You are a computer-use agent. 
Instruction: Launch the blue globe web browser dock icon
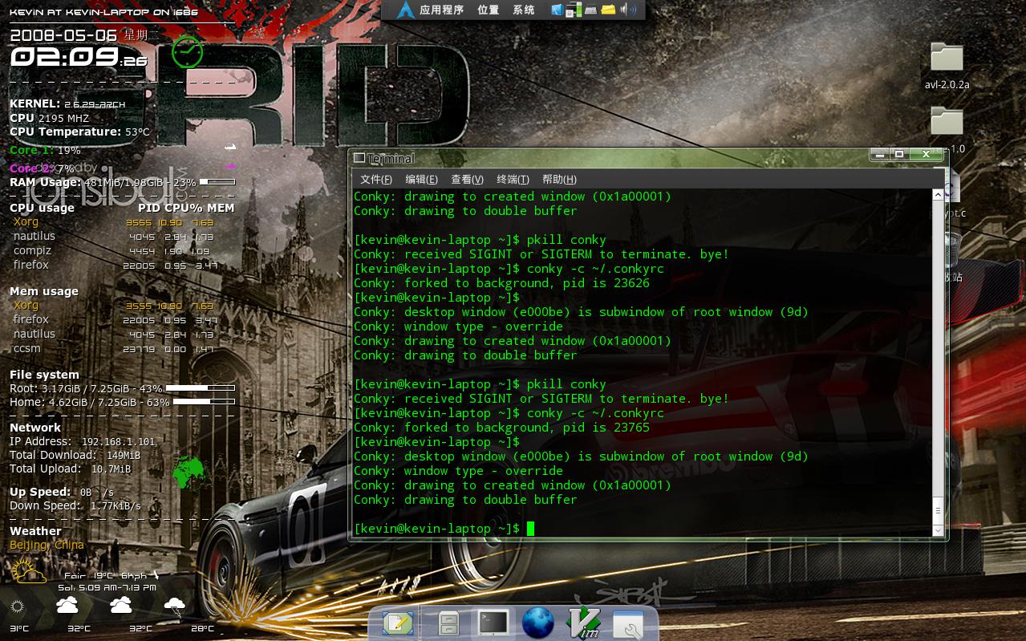tap(537, 623)
